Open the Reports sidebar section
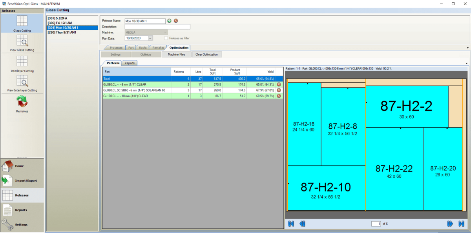 pyautogui.click(x=22, y=210)
